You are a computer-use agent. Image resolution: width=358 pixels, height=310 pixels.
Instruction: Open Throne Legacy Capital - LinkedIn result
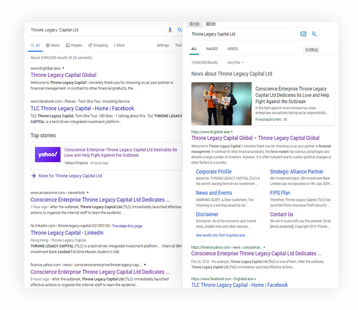67,233
